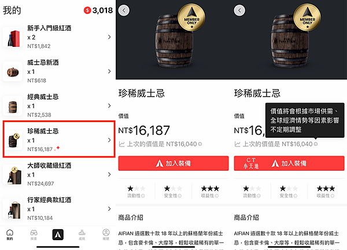The width and height of the screenshot is (347, 250).
Task: Tap 經典威士忌 barrel thumbnail
Action: pyautogui.click(x=13, y=106)
